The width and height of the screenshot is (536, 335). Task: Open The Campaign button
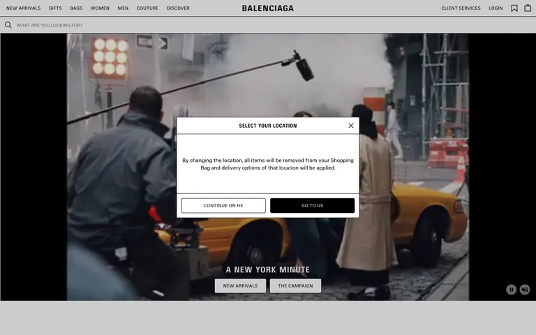295,285
